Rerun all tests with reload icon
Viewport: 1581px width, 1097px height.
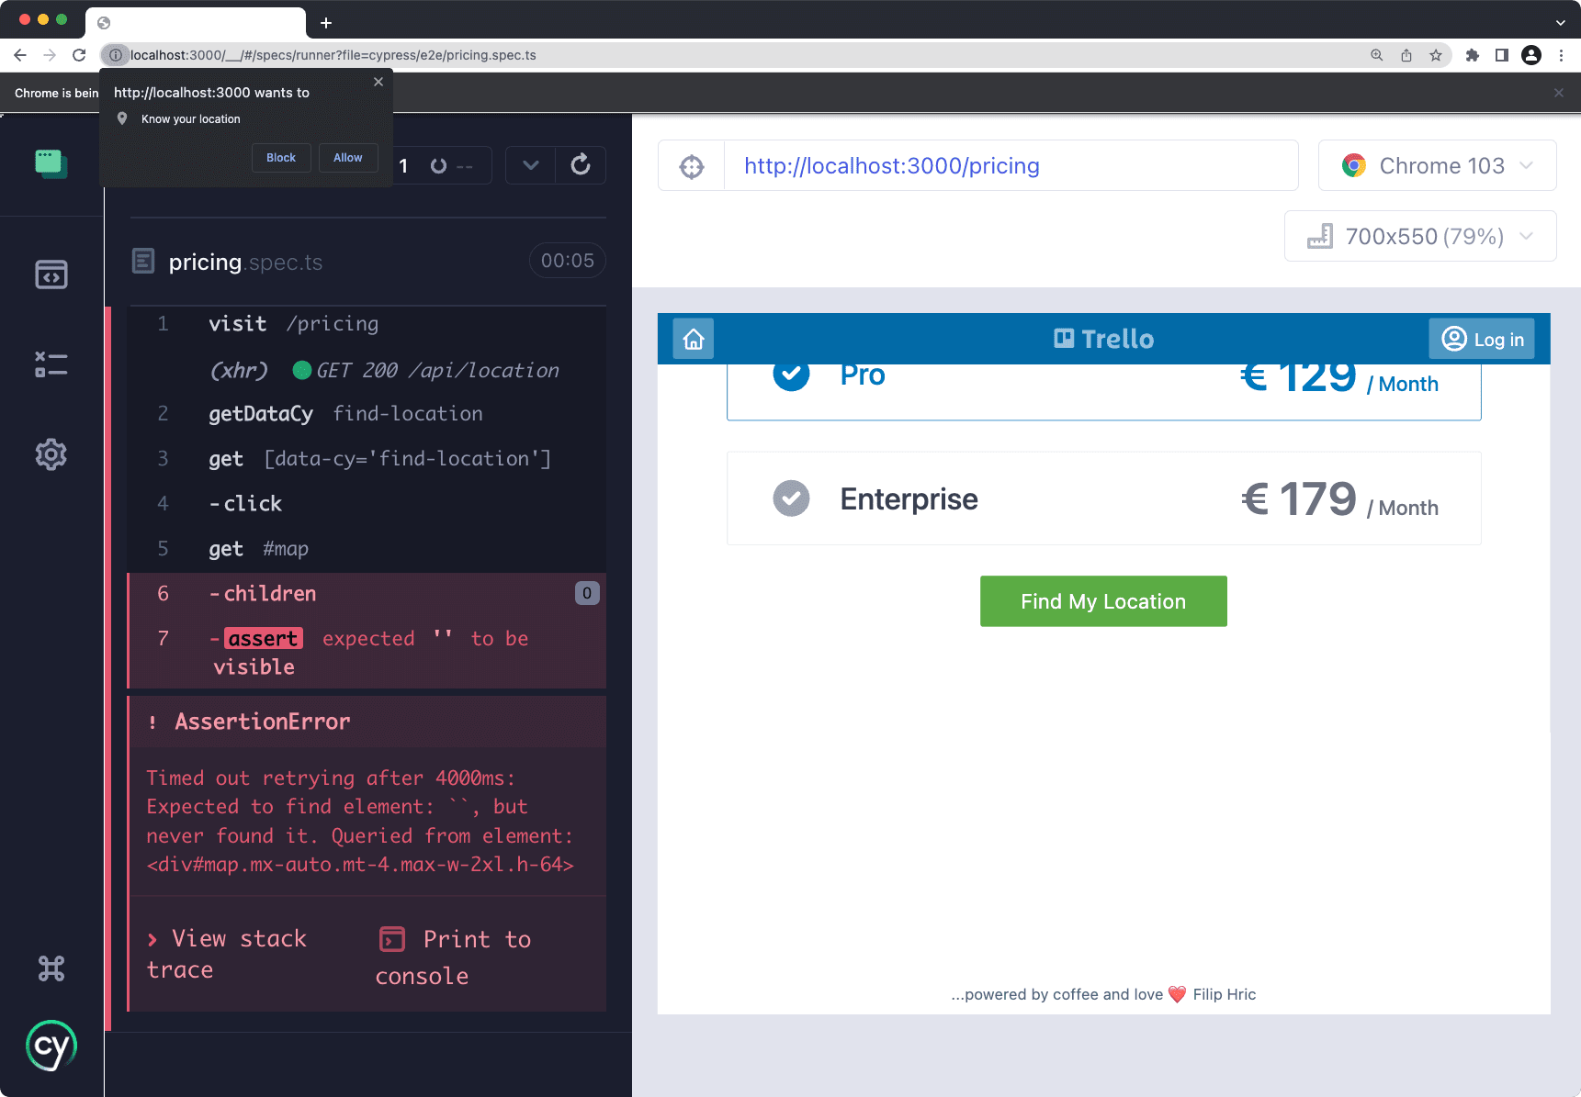pyautogui.click(x=581, y=165)
